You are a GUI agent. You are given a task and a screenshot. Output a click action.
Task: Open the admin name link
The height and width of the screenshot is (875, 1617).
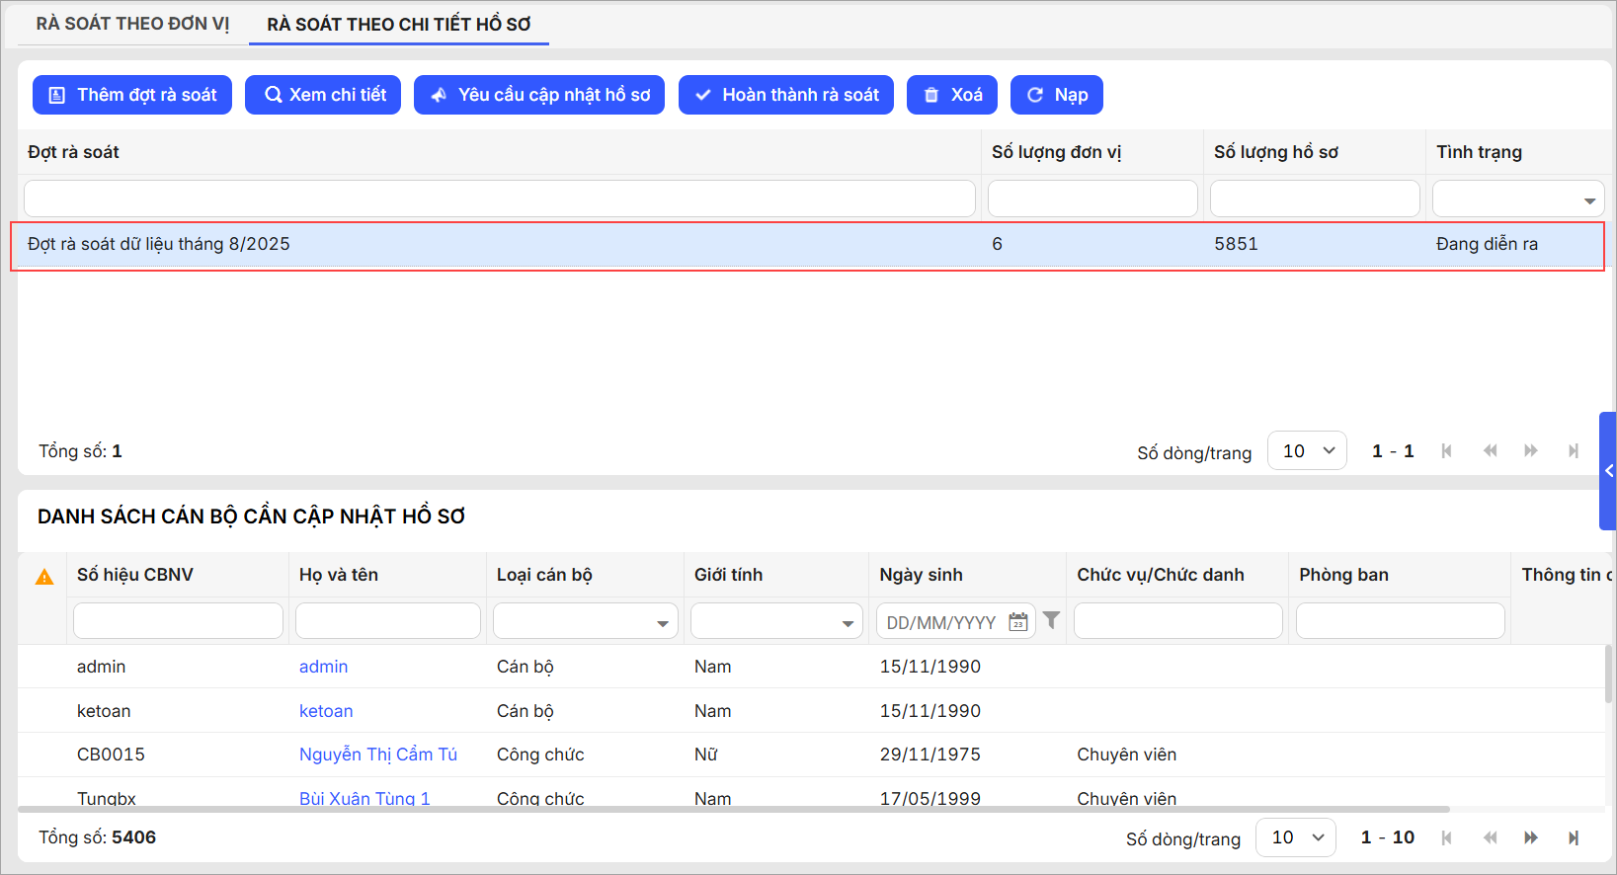coord(324,667)
